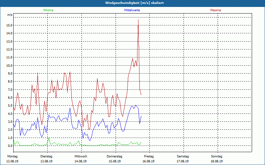265x165 pixels.
Task: Click the '18.08.19' date label
Action: pyautogui.click(x=217, y=161)
